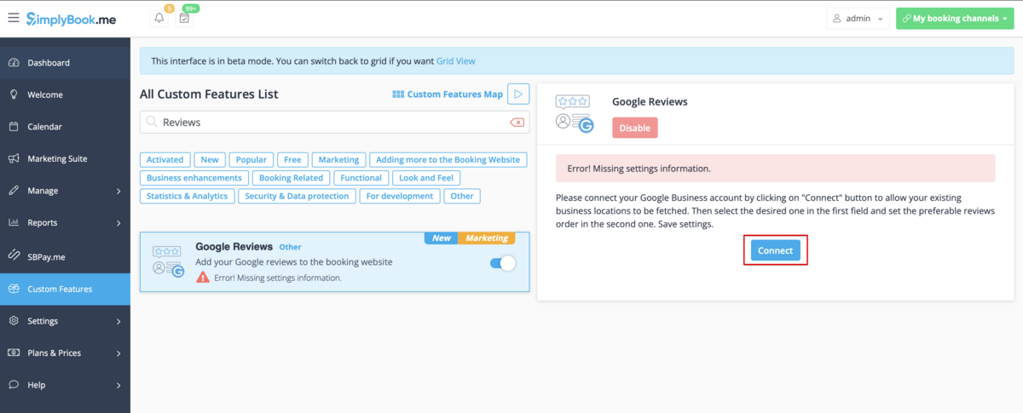Viewport: 1023px width, 413px height.
Task: Open the notifications bell icon
Action: coord(159,18)
